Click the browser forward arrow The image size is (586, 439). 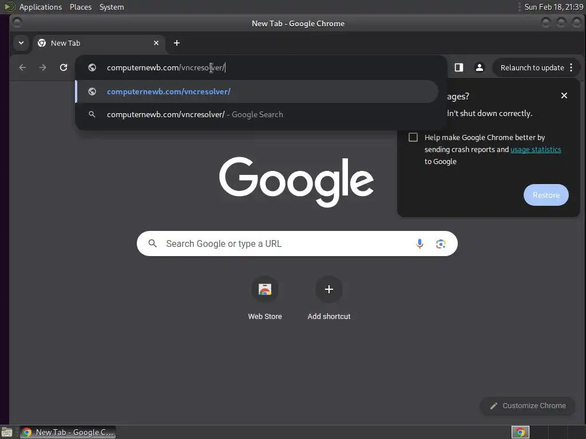(x=43, y=67)
